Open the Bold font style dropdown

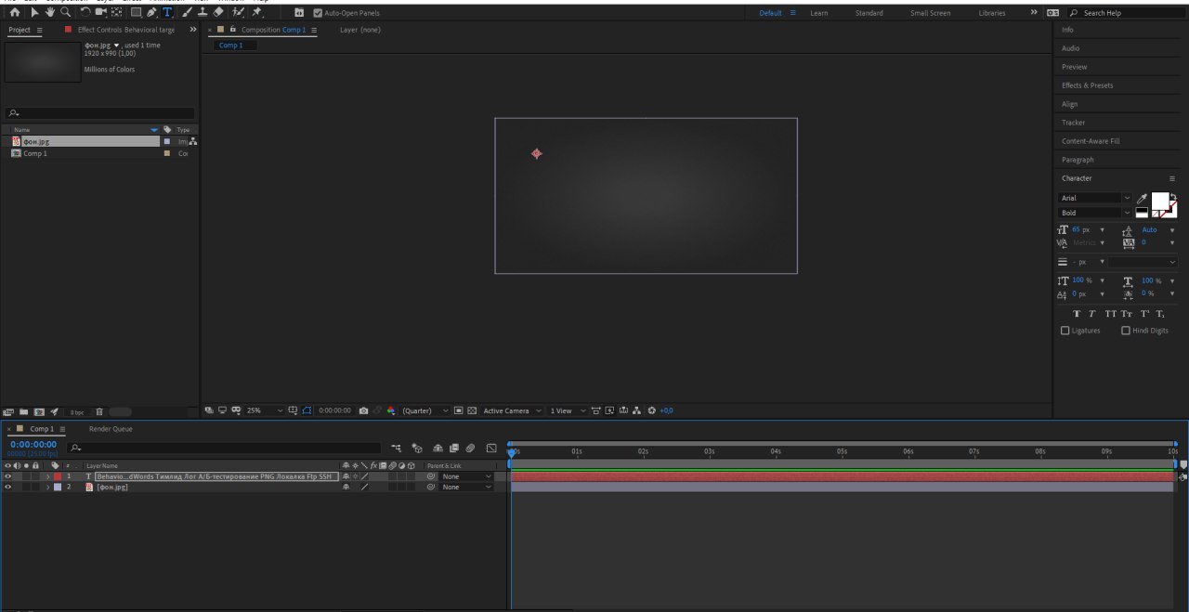[x=1095, y=213]
